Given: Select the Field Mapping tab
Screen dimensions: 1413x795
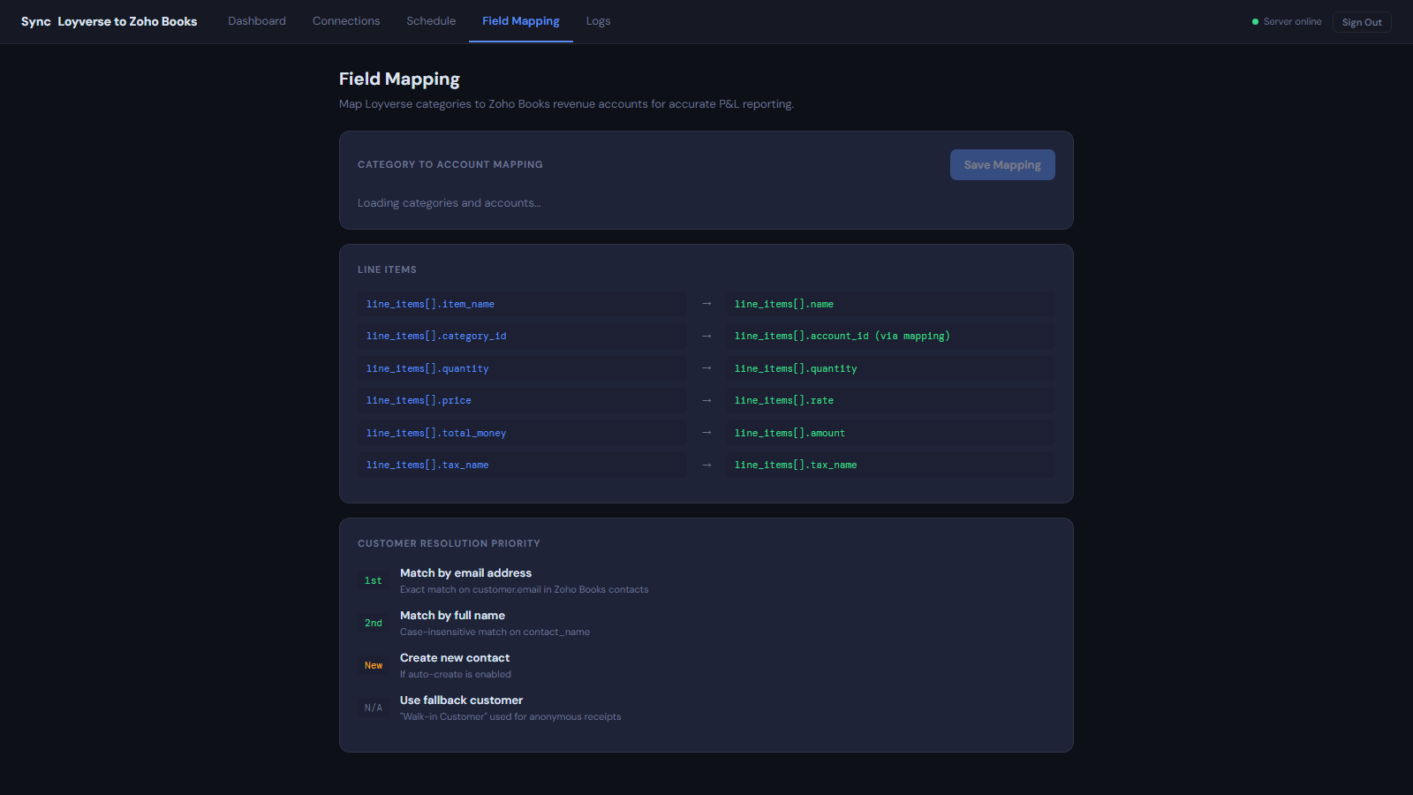Looking at the screenshot, I should (521, 21).
